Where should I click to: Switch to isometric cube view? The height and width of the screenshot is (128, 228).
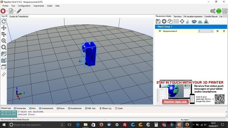(x=4, y=54)
